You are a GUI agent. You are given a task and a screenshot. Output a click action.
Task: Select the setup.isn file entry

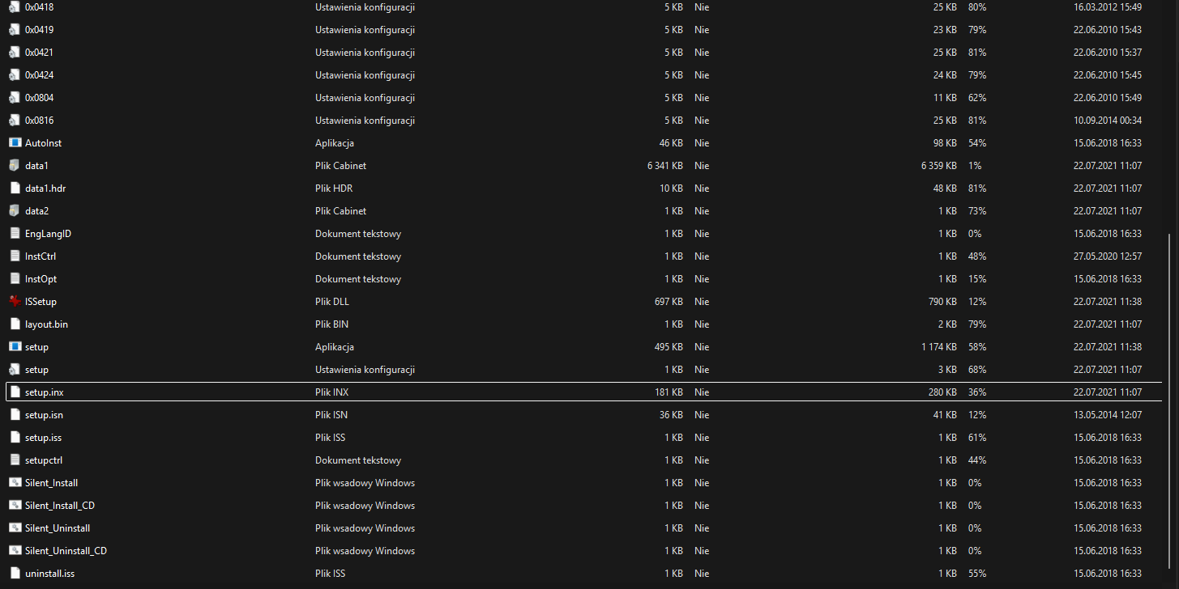[x=44, y=414]
